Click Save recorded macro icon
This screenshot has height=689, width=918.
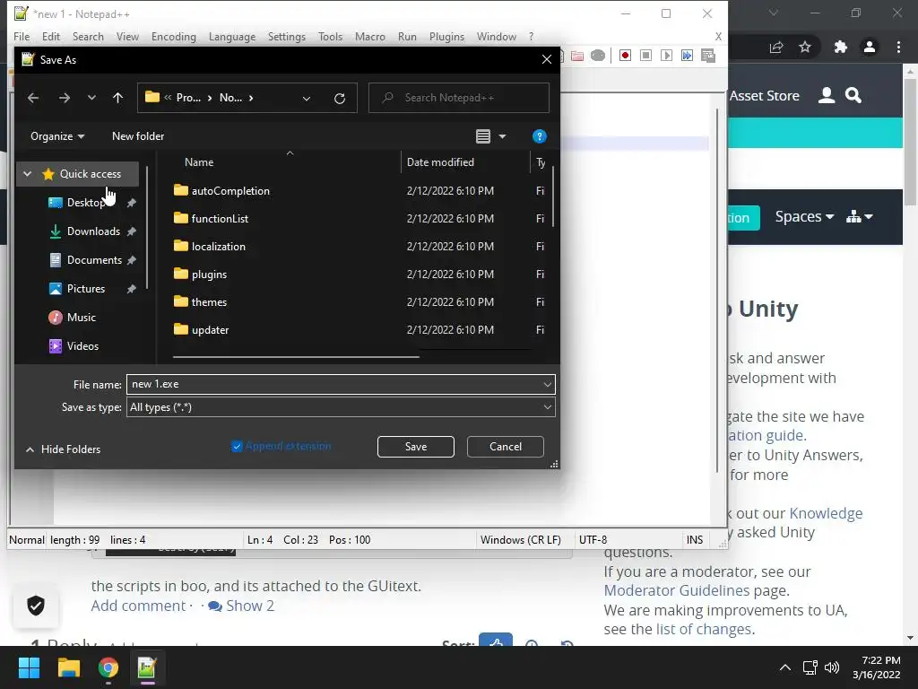708,56
